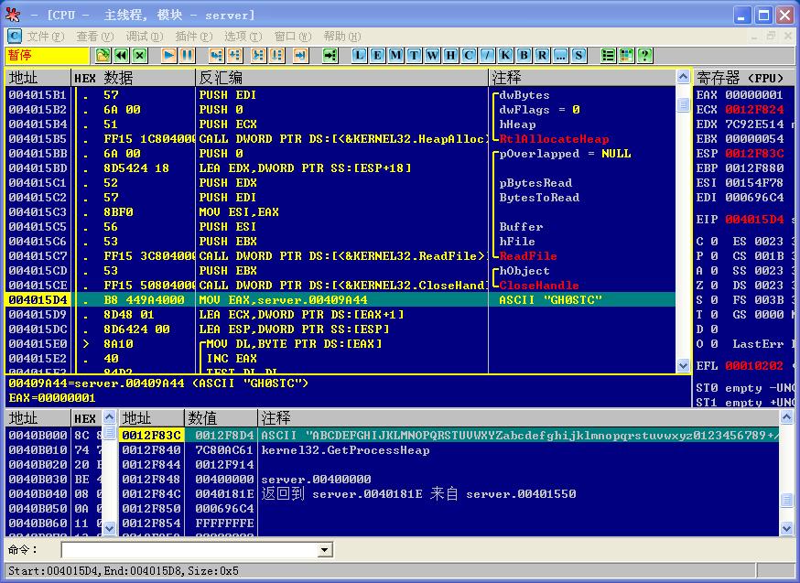The height and width of the screenshot is (583, 800).
Task: Open Call stack window with K icon
Action: (x=505, y=56)
